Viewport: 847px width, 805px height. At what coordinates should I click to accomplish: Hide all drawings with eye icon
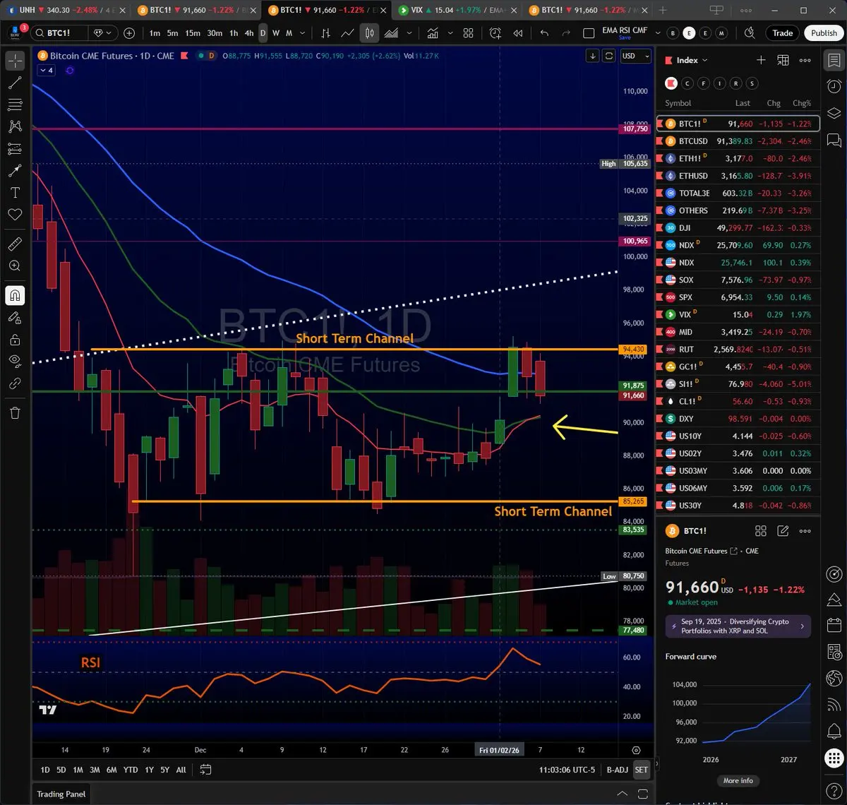click(15, 362)
